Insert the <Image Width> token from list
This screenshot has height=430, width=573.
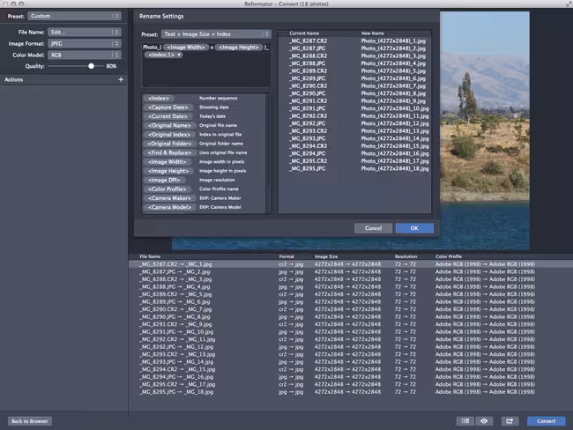tap(167, 162)
